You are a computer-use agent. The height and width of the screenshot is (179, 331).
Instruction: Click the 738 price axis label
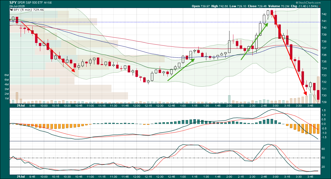click(324, 41)
